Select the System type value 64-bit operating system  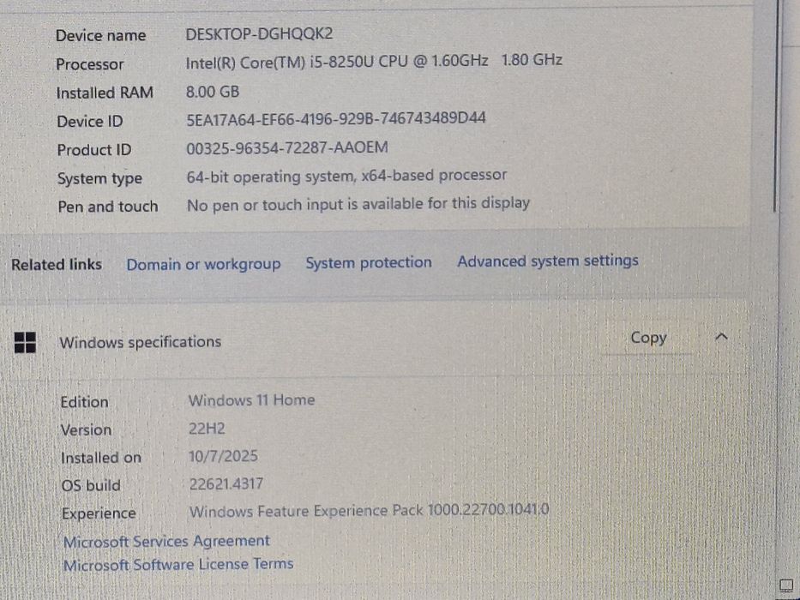(x=346, y=176)
